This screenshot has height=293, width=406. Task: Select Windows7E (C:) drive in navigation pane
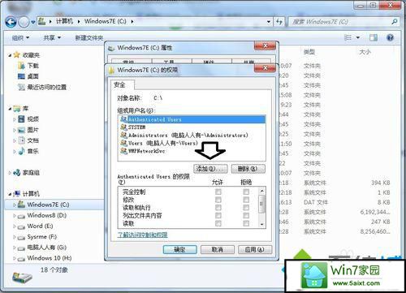click(48, 205)
